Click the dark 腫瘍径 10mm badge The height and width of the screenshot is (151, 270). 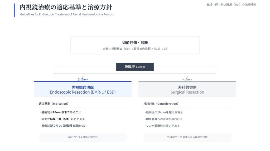135,67
